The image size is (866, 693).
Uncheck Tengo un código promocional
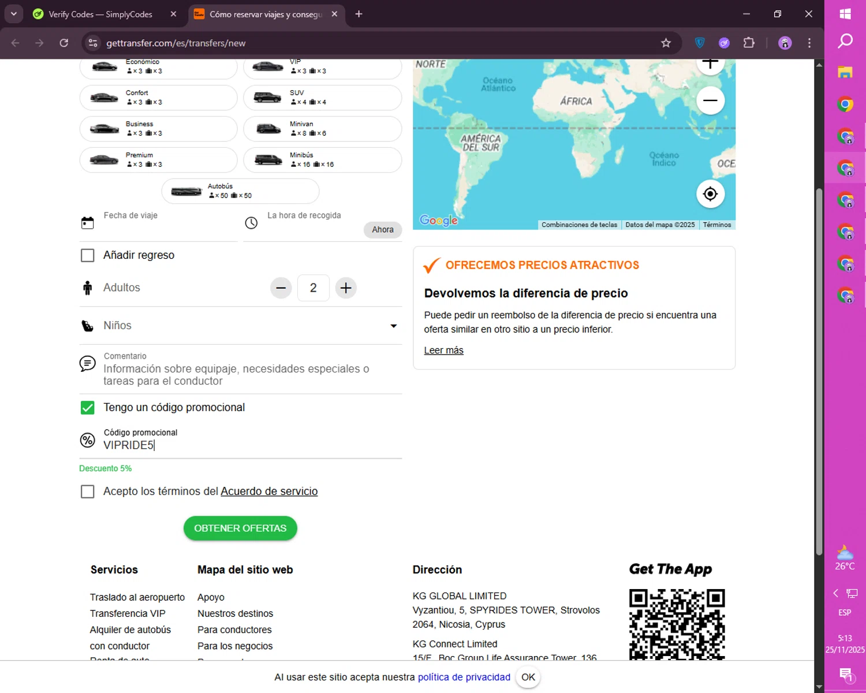[87, 408]
